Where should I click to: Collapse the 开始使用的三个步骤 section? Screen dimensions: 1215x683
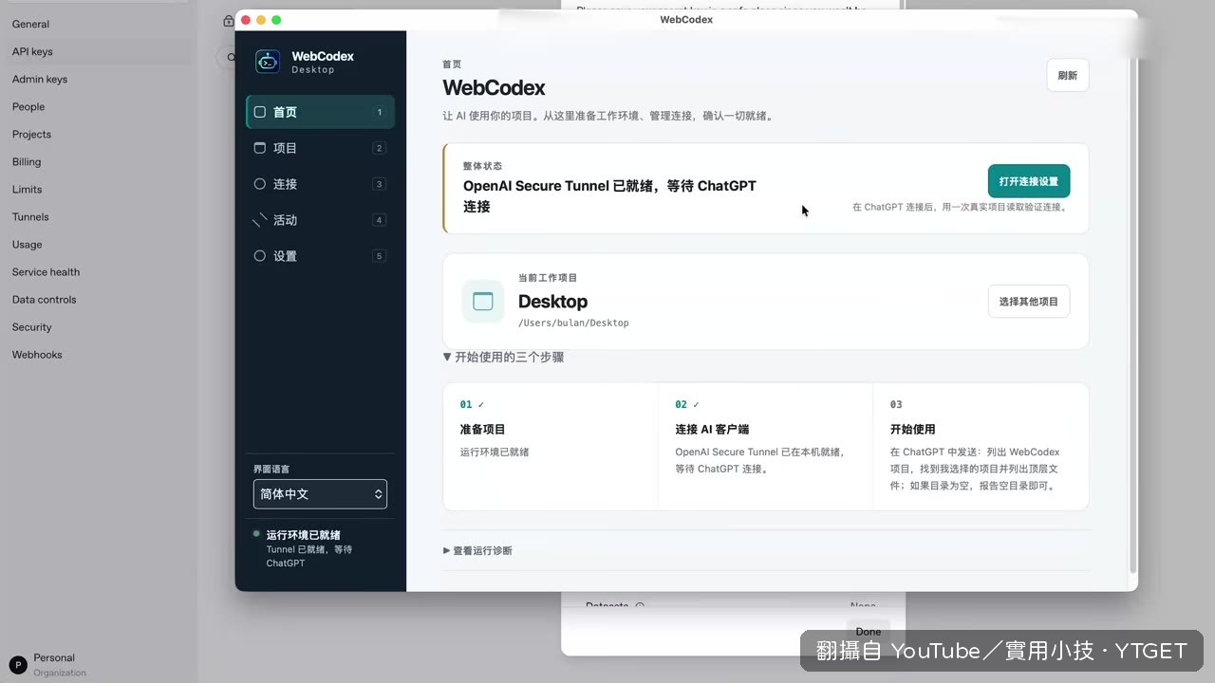click(x=503, y=358)
